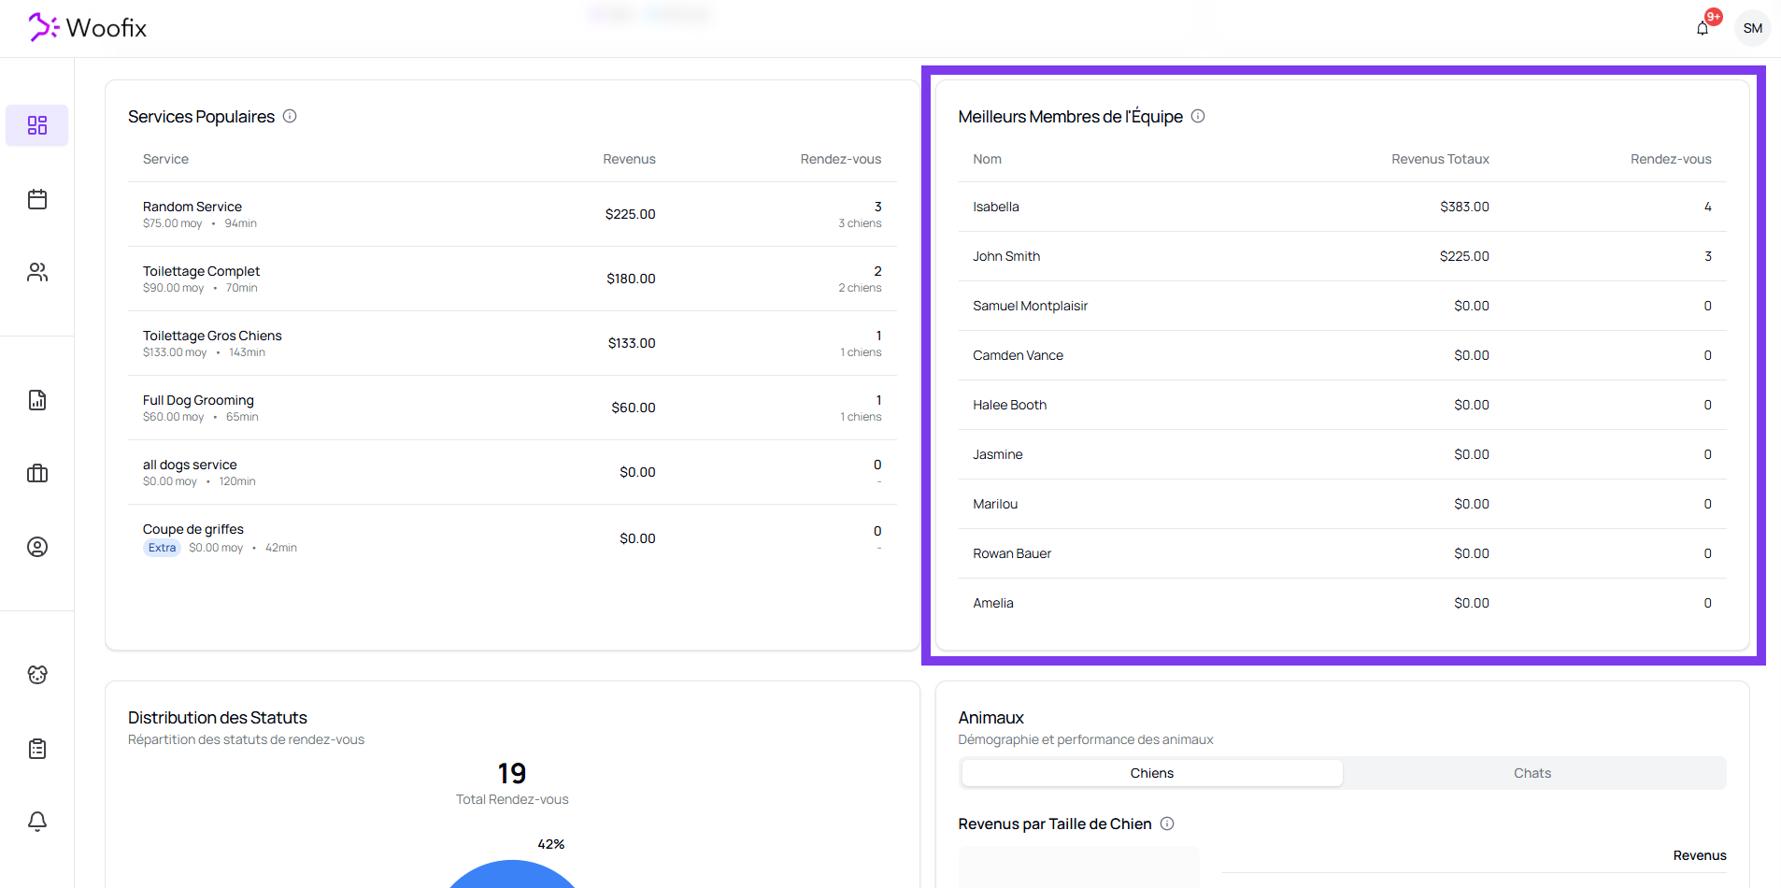Image resolution: width=1781 pixels, height=888 pixels.
Task: Click the Random Service row
Action: coord(512,214)
